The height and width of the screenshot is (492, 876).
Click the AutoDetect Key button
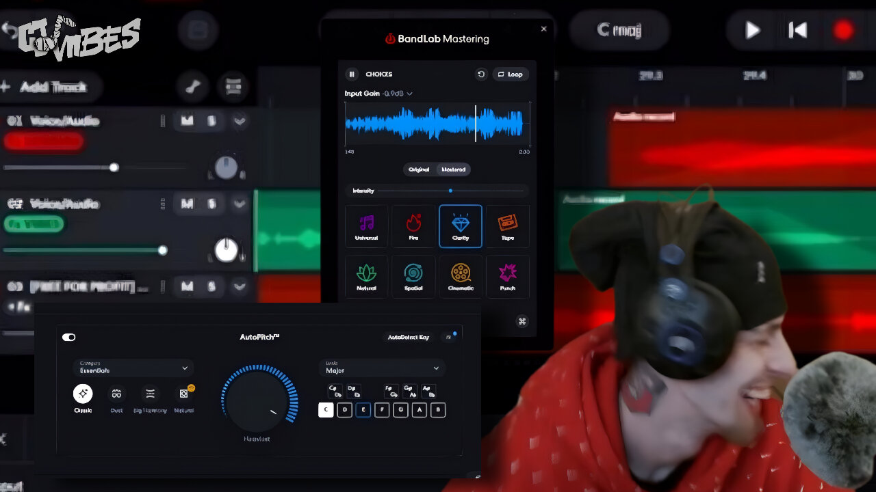(409, 337)
